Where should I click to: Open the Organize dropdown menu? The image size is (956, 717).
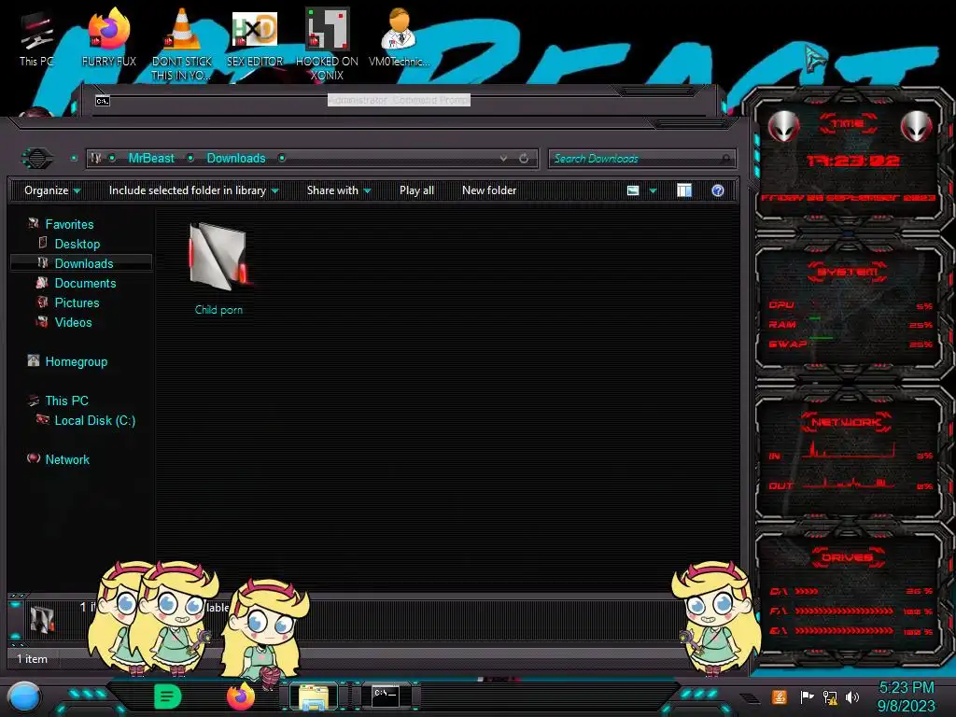[x=52, y=190]
